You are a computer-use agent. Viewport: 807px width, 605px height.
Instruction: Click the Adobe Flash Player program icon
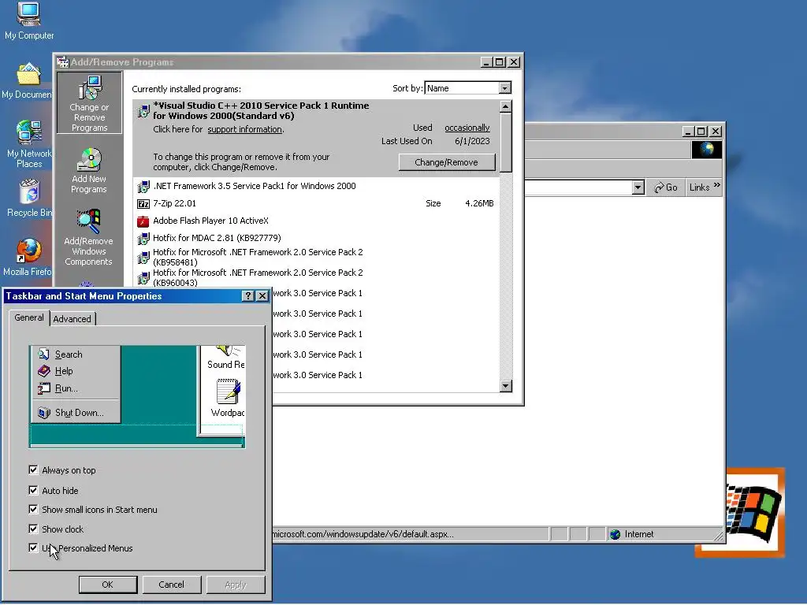coord(143,221)
